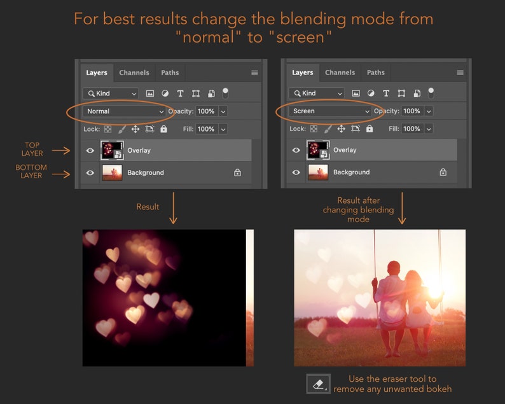
Task: Lock transparent pixels in left panel
Action: tap(107, 129)
